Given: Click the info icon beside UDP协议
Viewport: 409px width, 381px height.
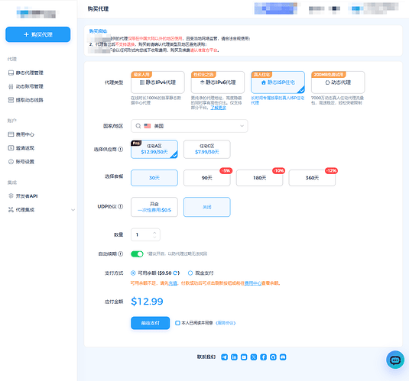Looking at the screenshot, I should point(121,206).
